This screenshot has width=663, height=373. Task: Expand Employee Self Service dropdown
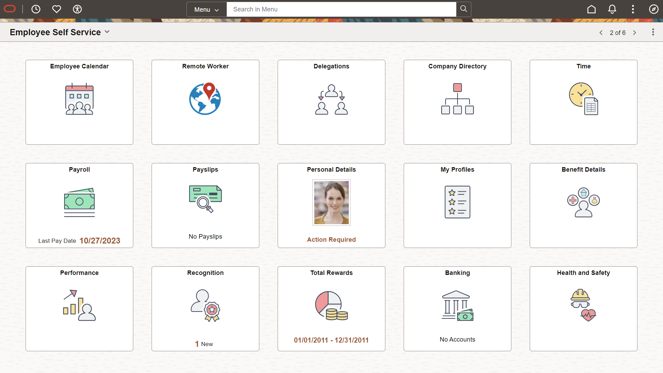point(107,32)
